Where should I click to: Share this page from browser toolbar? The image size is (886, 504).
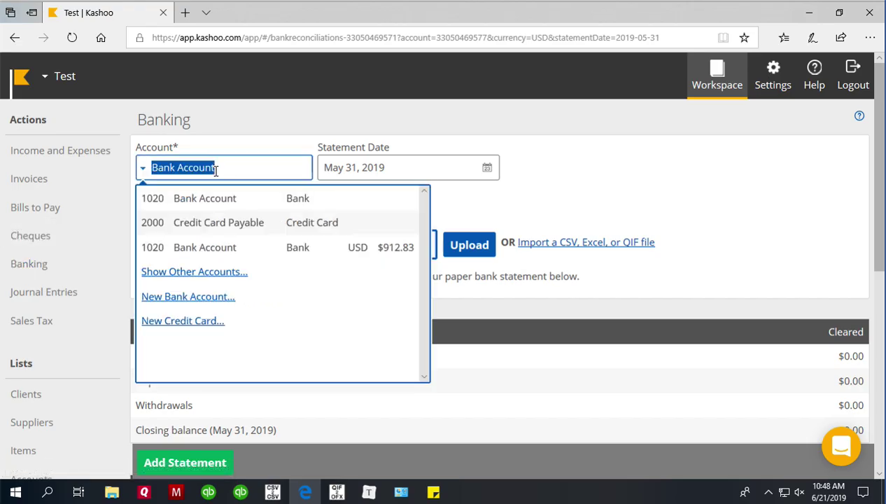[x=841, y=38]
